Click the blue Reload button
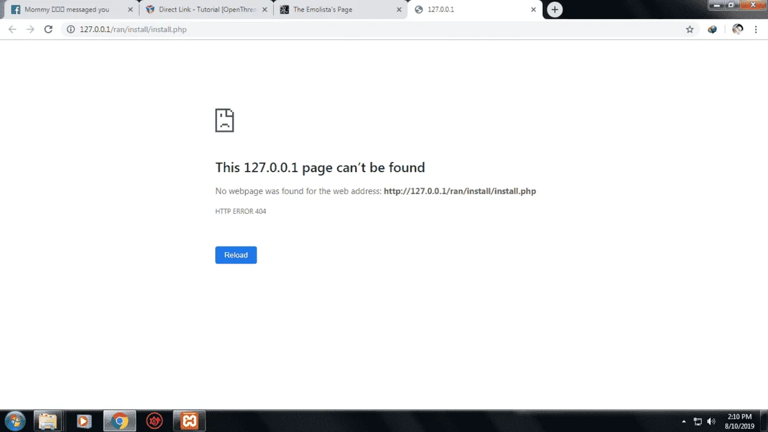Viewport: 768px width, 432px height. [236, 255]
